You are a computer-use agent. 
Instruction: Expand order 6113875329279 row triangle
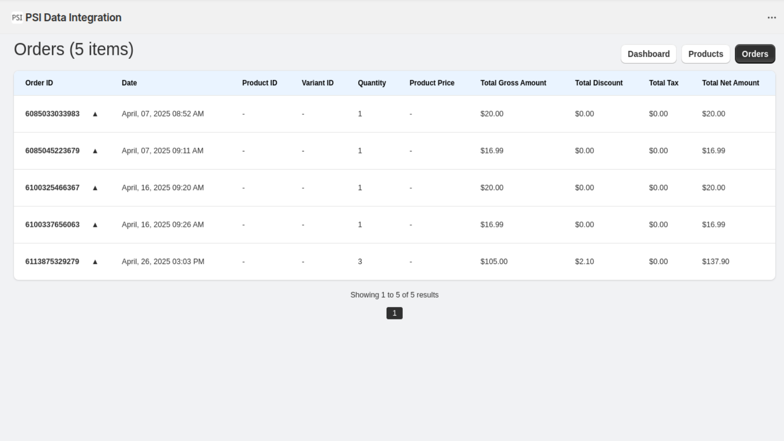95,262
